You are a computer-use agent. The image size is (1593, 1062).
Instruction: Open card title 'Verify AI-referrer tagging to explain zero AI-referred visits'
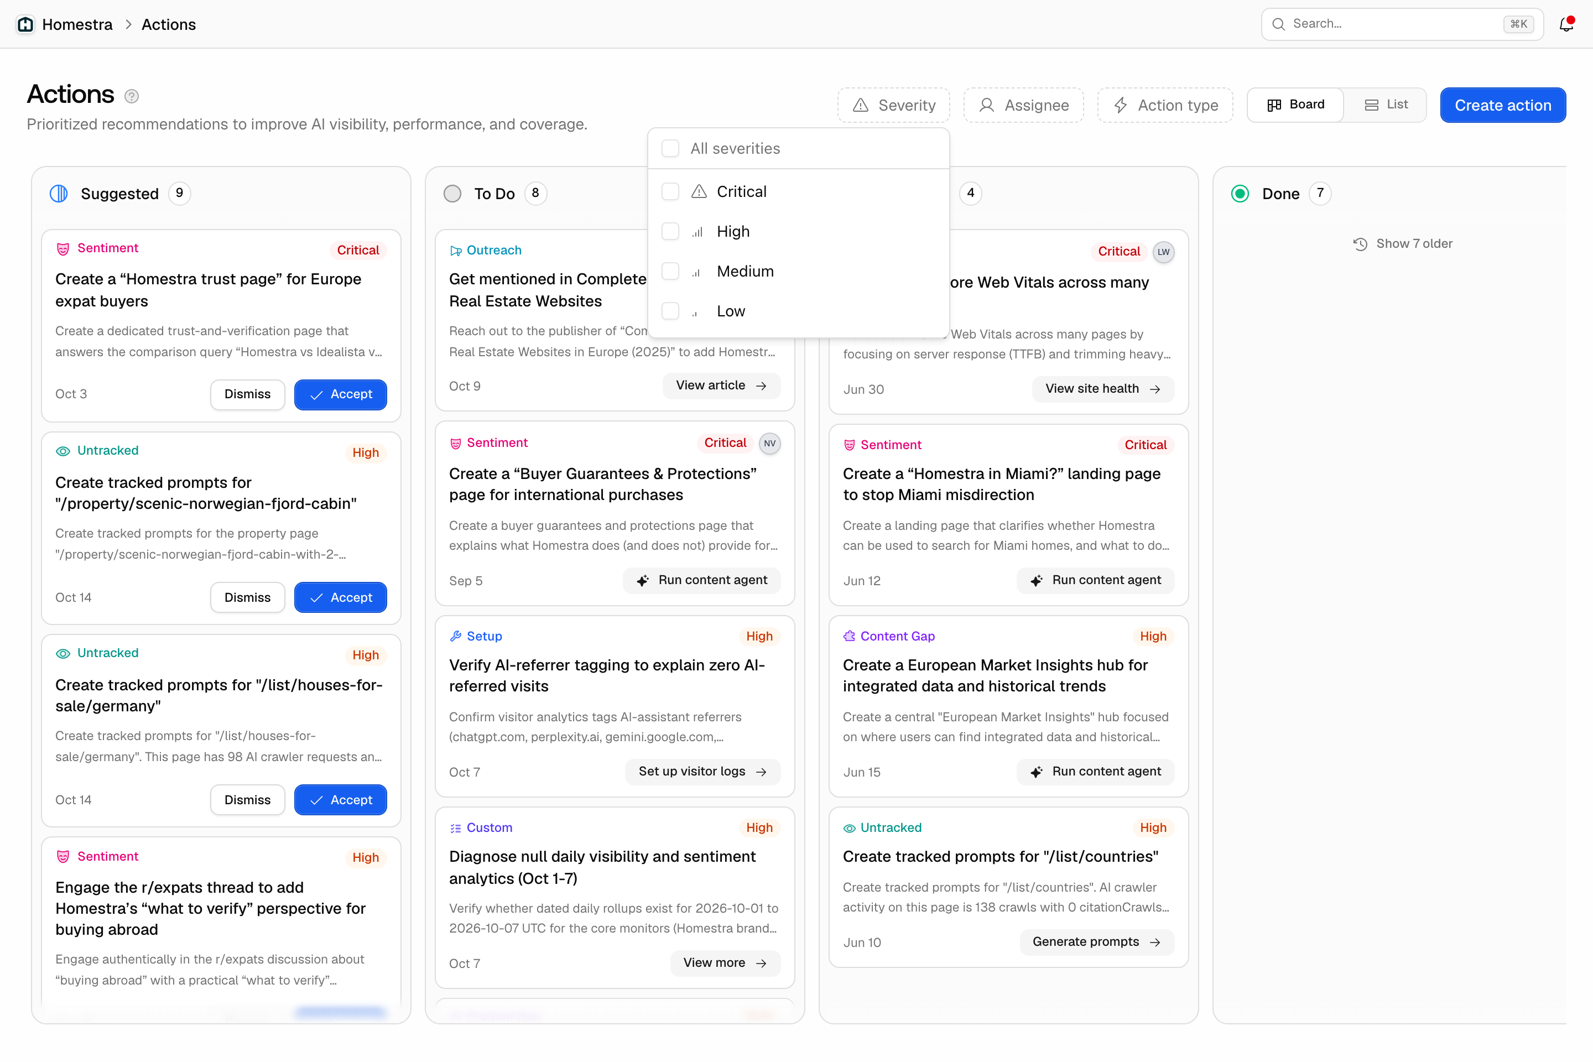607,676
